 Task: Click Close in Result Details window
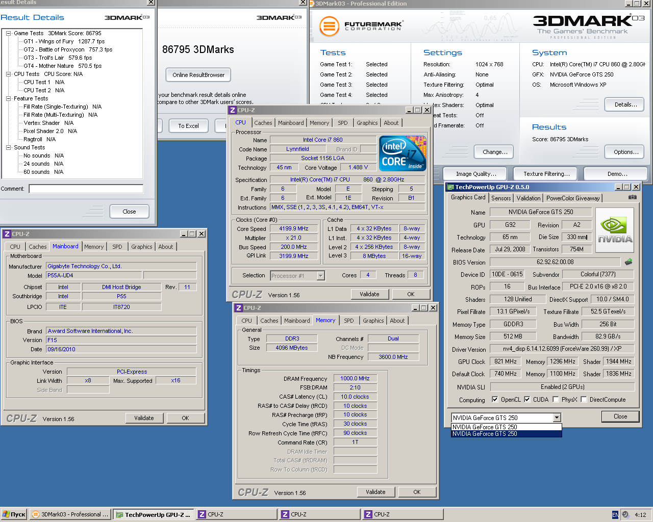(x=129, y=212)
